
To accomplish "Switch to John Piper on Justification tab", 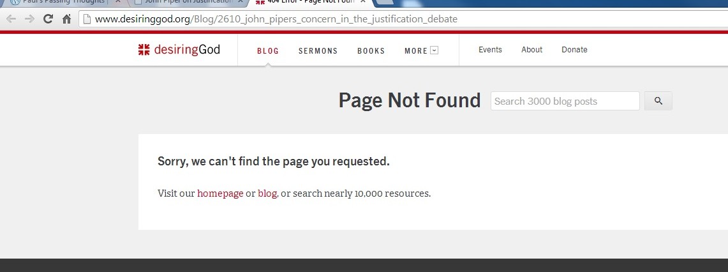I will 185,2.
